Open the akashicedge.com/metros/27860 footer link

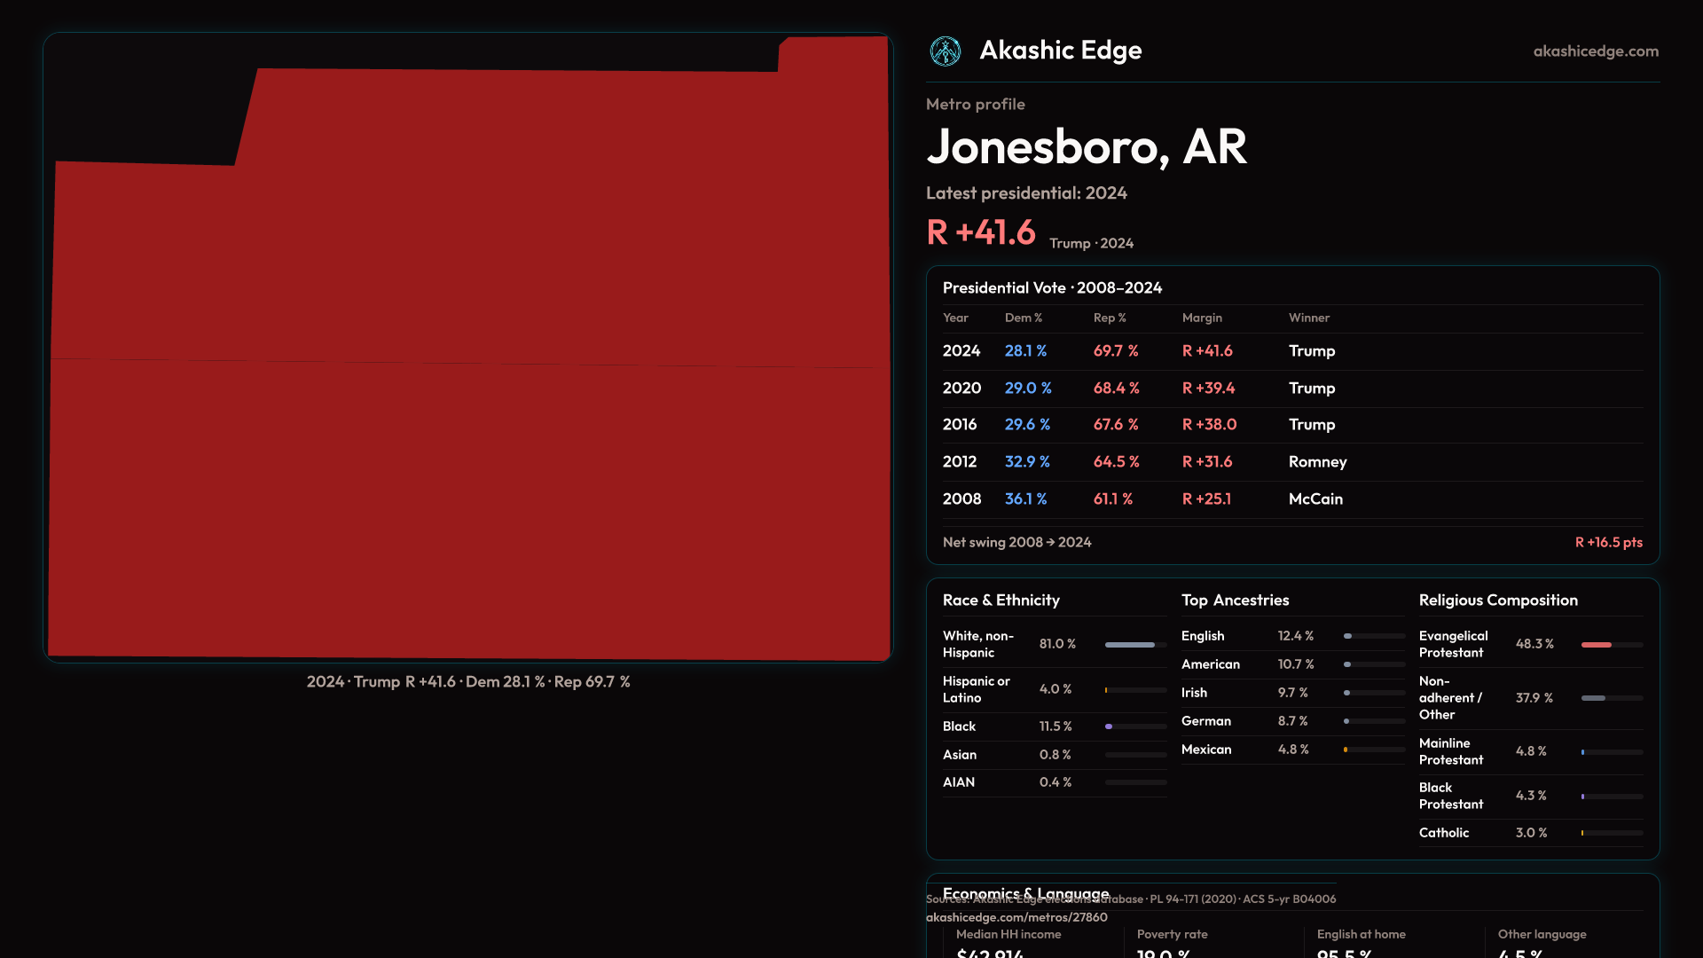[x=1016, y=917]
